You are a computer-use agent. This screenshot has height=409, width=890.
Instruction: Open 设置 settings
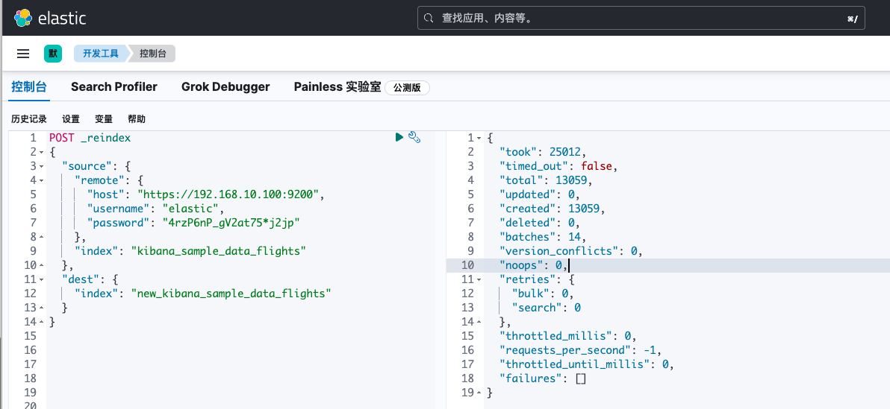click(x=71, y=119)
